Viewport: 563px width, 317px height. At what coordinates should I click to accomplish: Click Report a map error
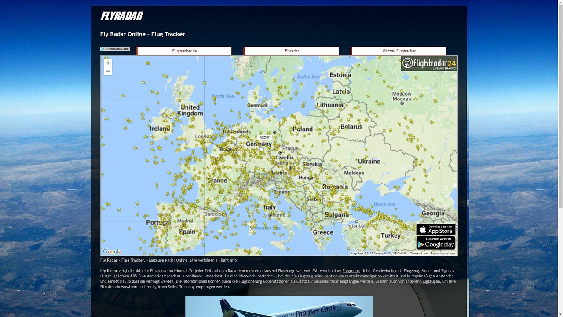point(443,254)
